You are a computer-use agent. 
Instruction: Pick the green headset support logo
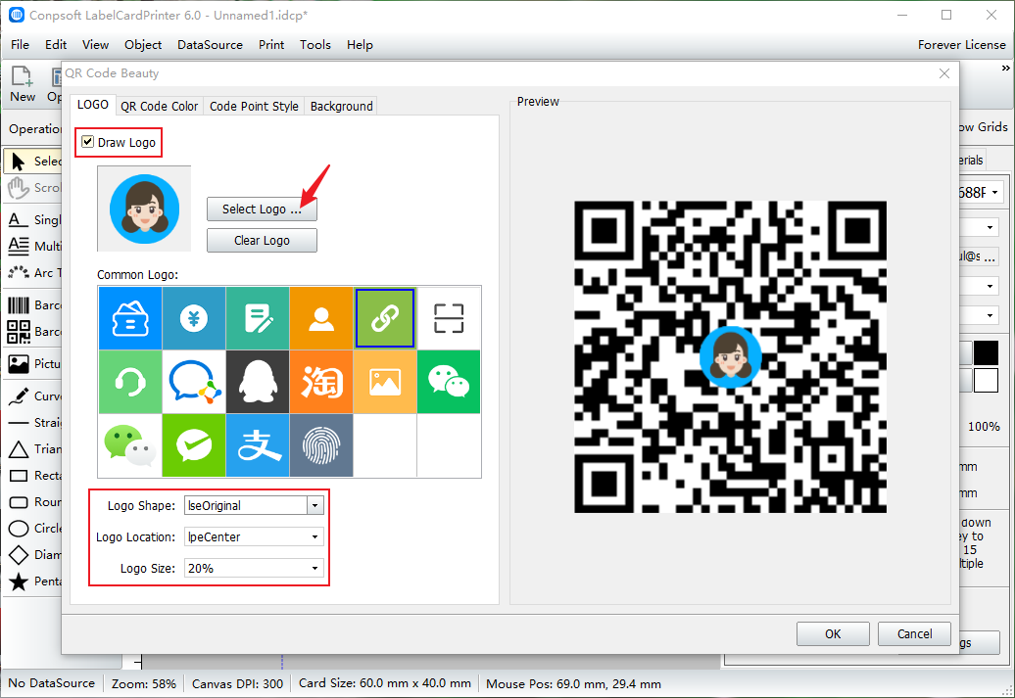(130, 382)
